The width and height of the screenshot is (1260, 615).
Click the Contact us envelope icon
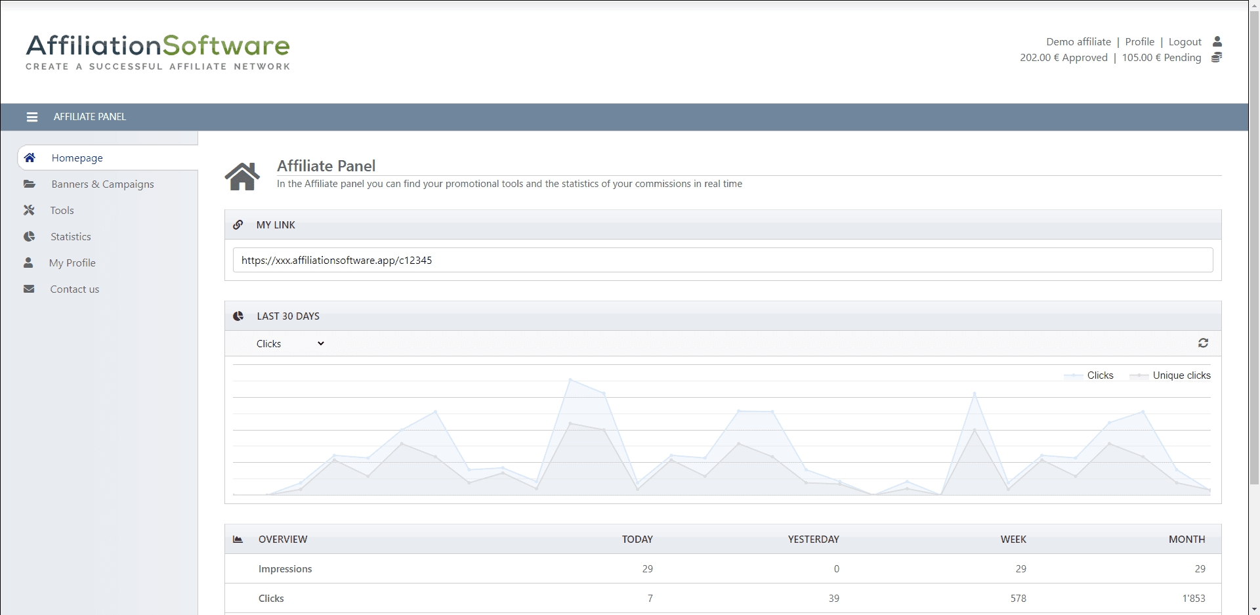[x=30, y=289]
